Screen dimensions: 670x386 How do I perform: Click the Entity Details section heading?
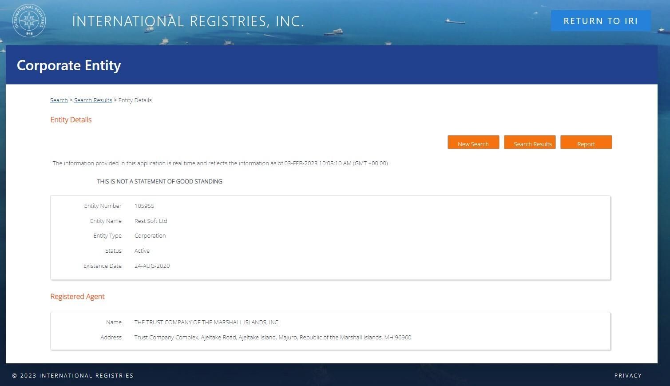click(71, 120)
